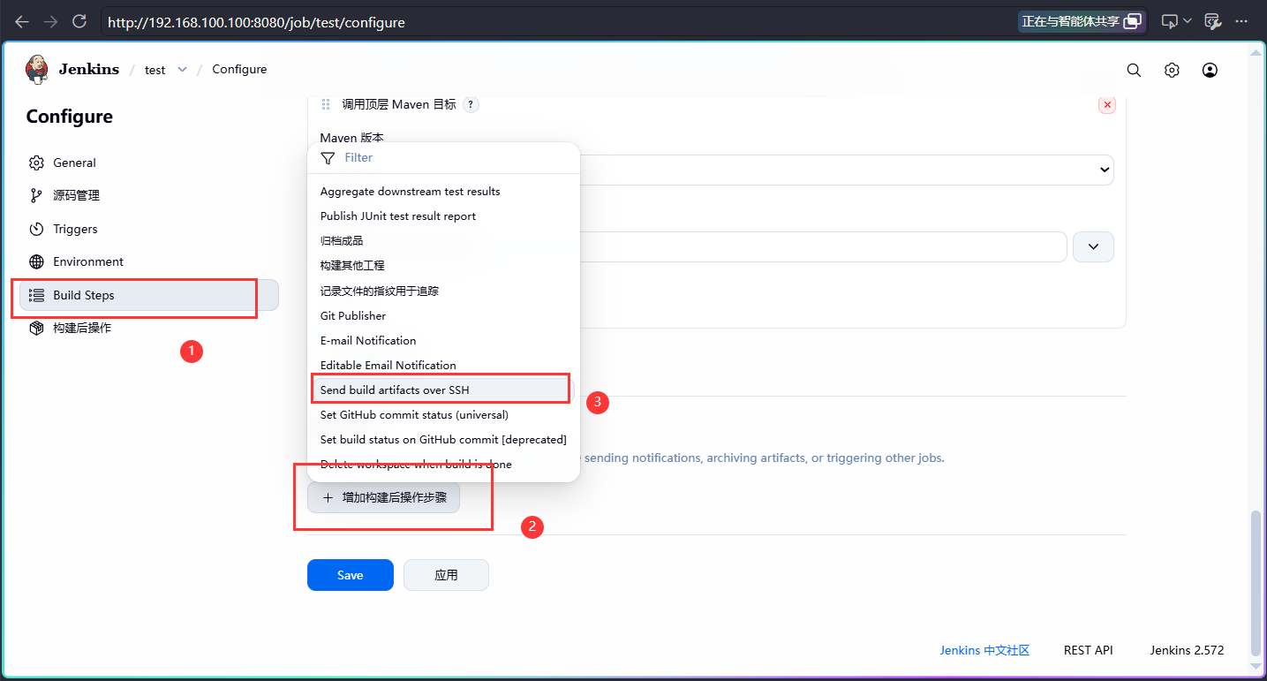Viewport: 1267px width, 681px height.
Task: Open the Maven 版本 select dropdown
Action: point(846,170)
